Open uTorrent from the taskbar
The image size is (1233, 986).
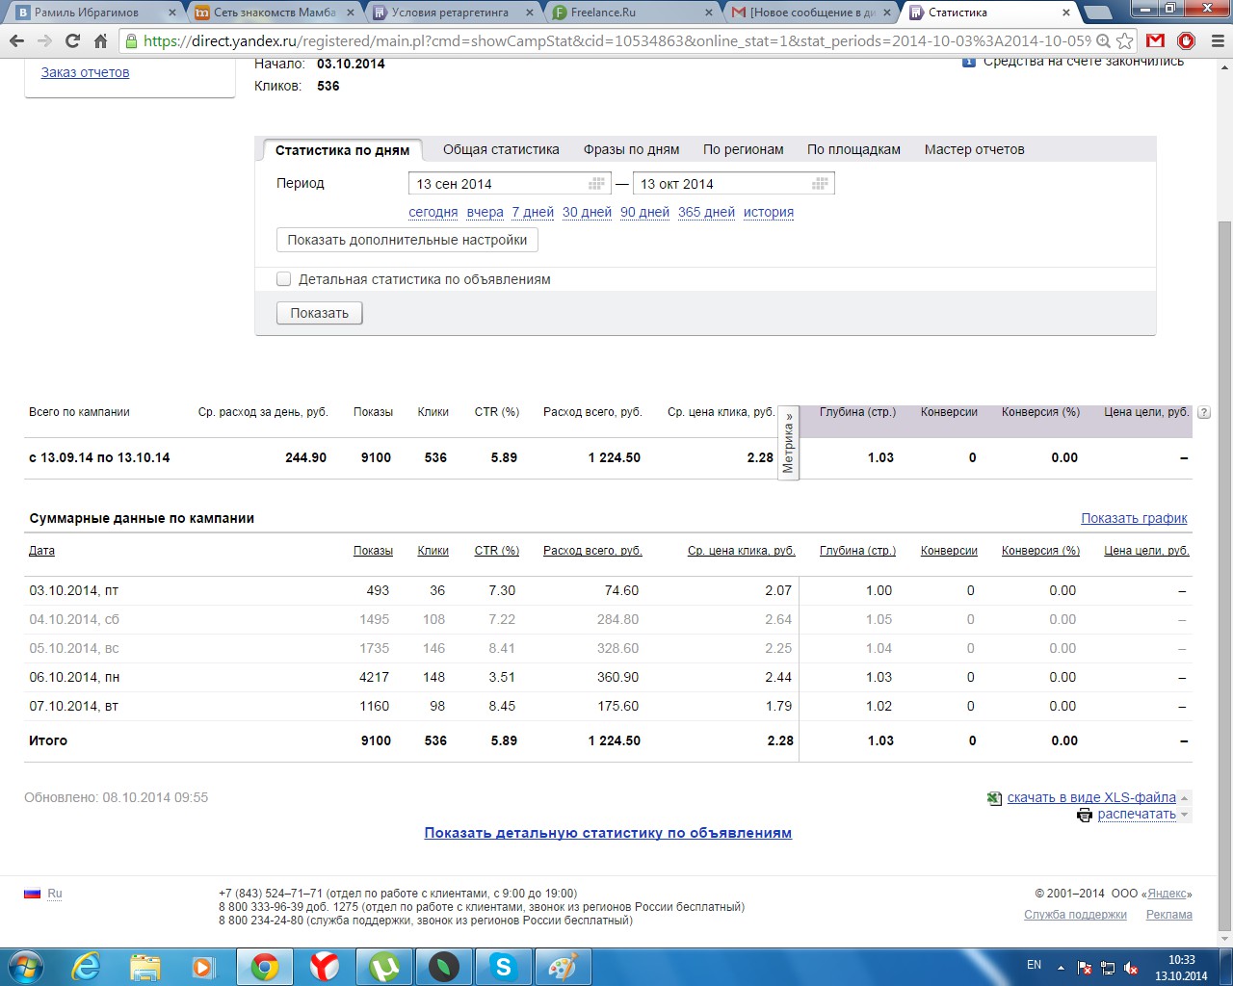pos(384,967)
